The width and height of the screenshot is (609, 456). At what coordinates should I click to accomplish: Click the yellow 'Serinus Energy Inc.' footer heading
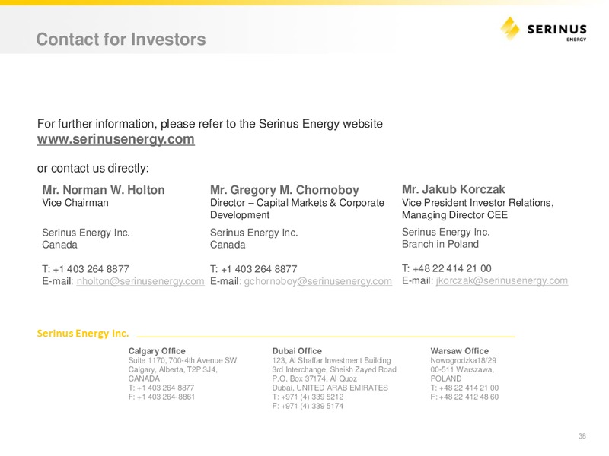pos(83,333)
